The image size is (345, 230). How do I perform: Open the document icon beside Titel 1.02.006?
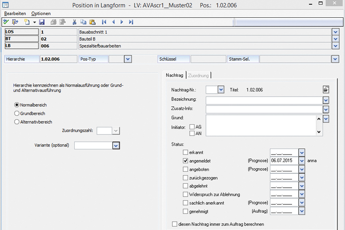pos(326,89)
